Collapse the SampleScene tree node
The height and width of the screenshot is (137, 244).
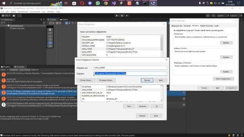(6, 25)
